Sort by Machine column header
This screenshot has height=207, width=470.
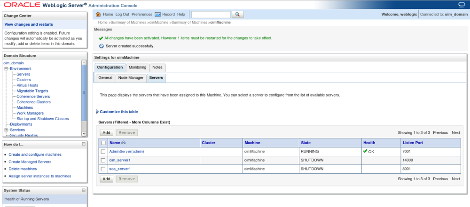pos(252,143)
